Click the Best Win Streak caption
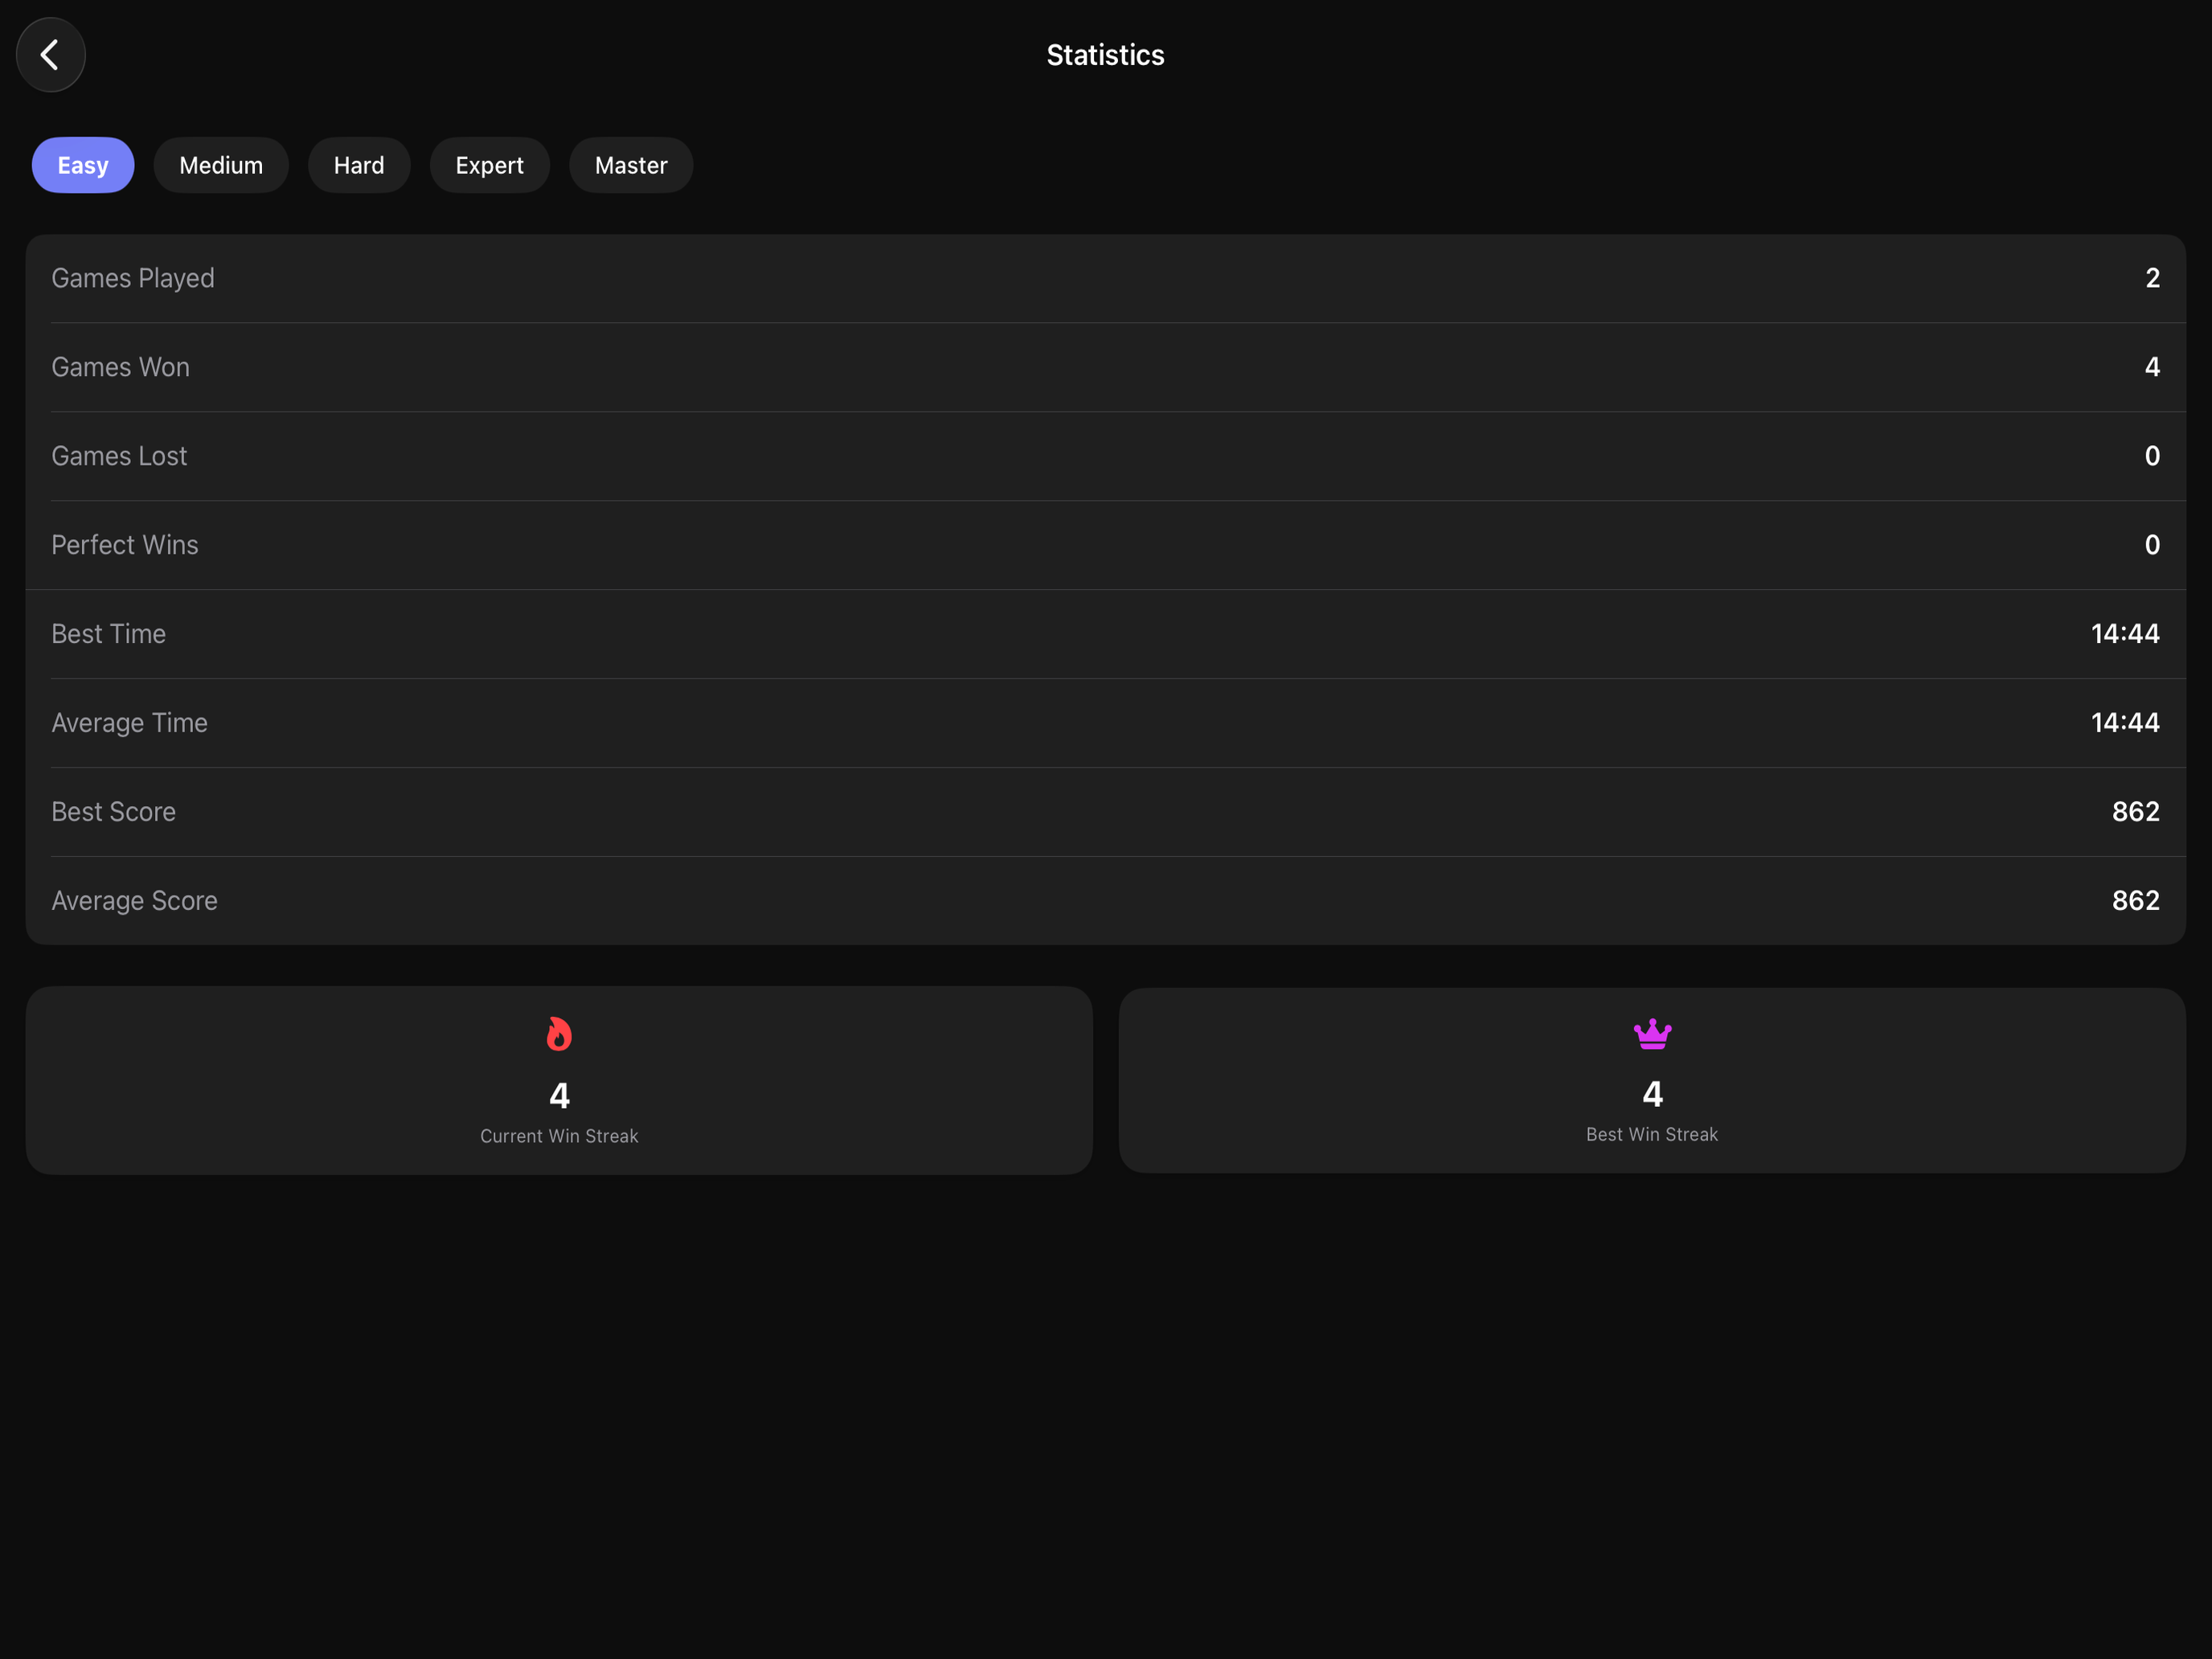The height and width of the screenshot is (1659, 2212). click(1652, 1134)
